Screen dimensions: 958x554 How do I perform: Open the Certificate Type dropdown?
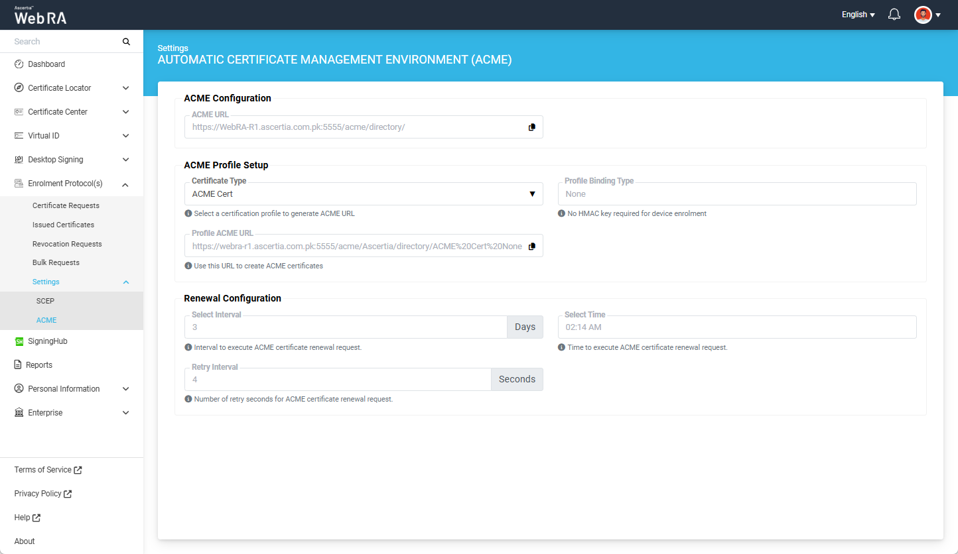click(x=363, y=194)
